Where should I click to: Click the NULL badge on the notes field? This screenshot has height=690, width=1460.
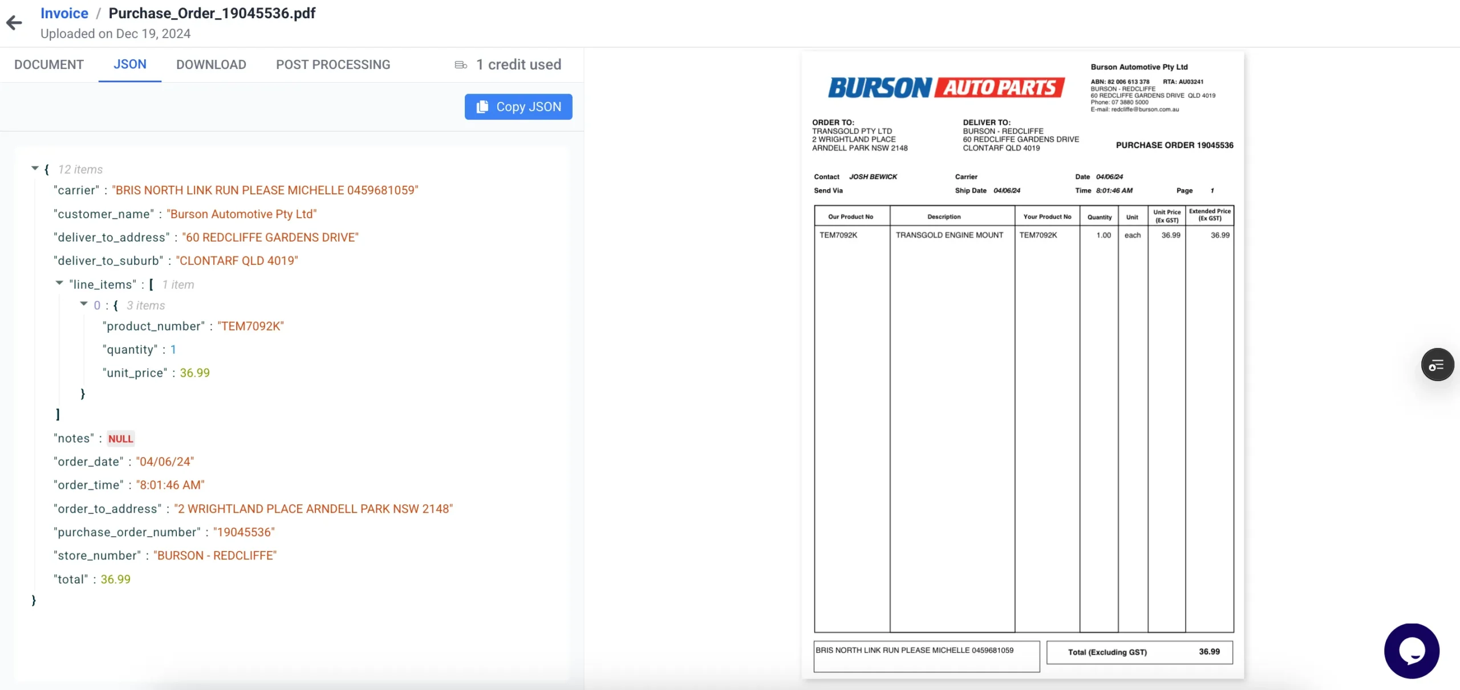pyautogui.click(x=120, y=438)
